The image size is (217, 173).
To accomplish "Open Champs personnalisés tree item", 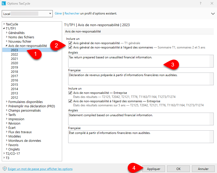I will point(25,110).
